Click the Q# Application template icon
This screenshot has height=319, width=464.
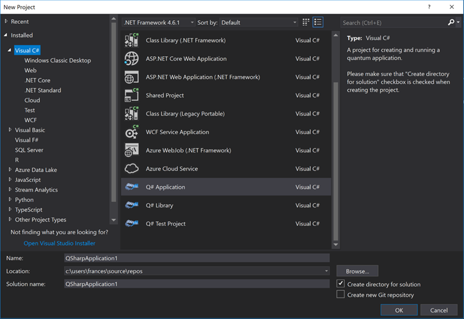point(131,187)
